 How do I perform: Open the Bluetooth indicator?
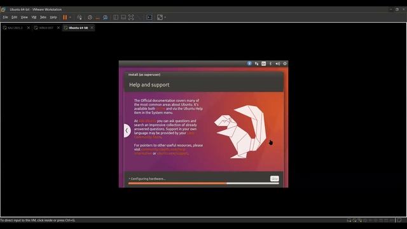(270, 64)
